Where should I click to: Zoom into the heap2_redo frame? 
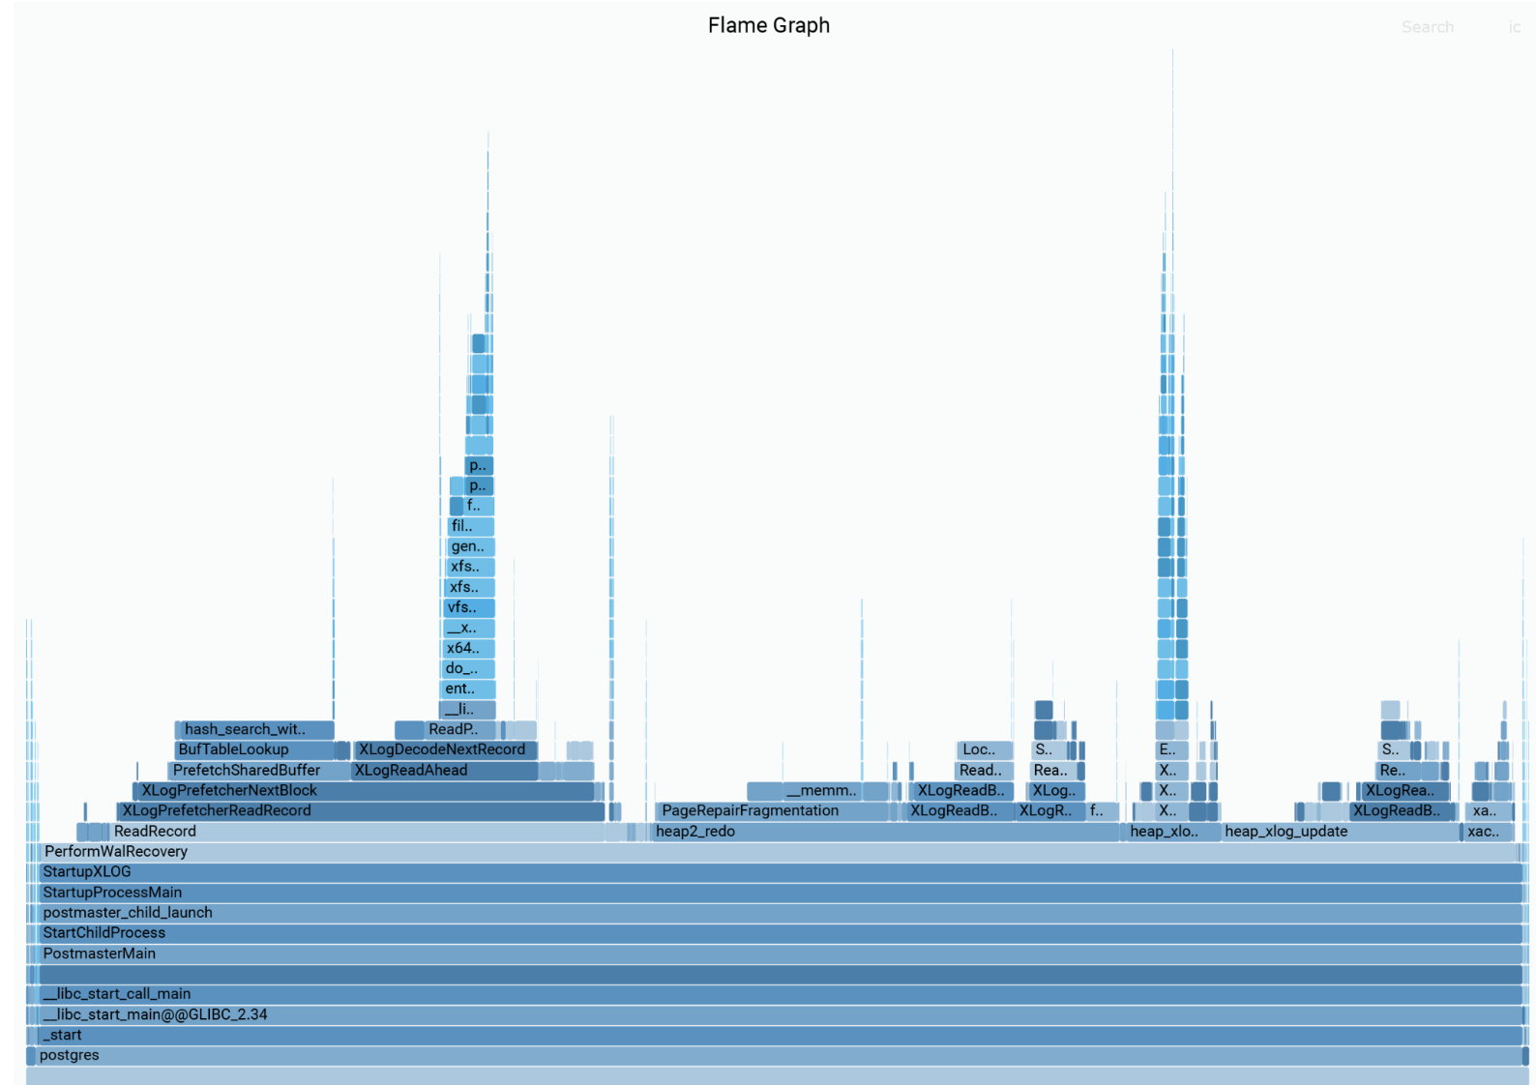(x=886, y=832)
